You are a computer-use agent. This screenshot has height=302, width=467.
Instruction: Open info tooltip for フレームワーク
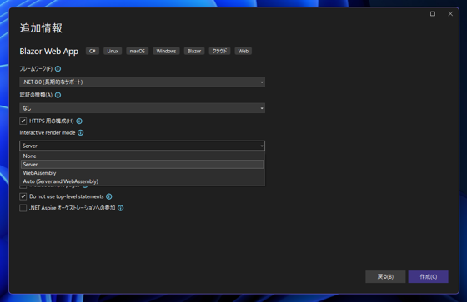[x=58, y=69]
